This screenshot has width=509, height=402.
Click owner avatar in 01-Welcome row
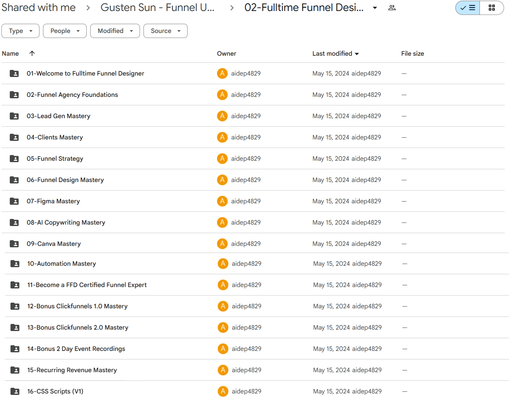click(222, 73)
